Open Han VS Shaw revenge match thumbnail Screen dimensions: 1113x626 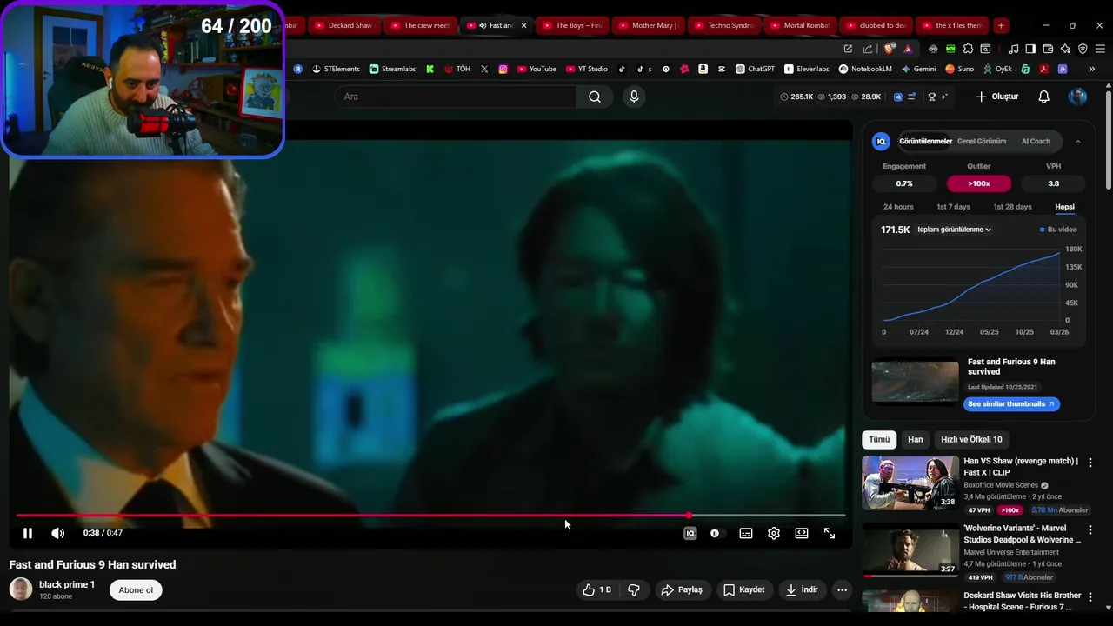[910, 483]
